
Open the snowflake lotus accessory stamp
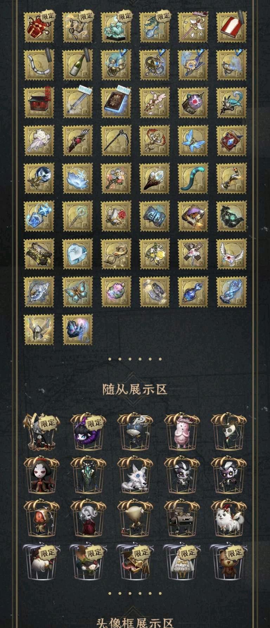click(x=78, y=179)
